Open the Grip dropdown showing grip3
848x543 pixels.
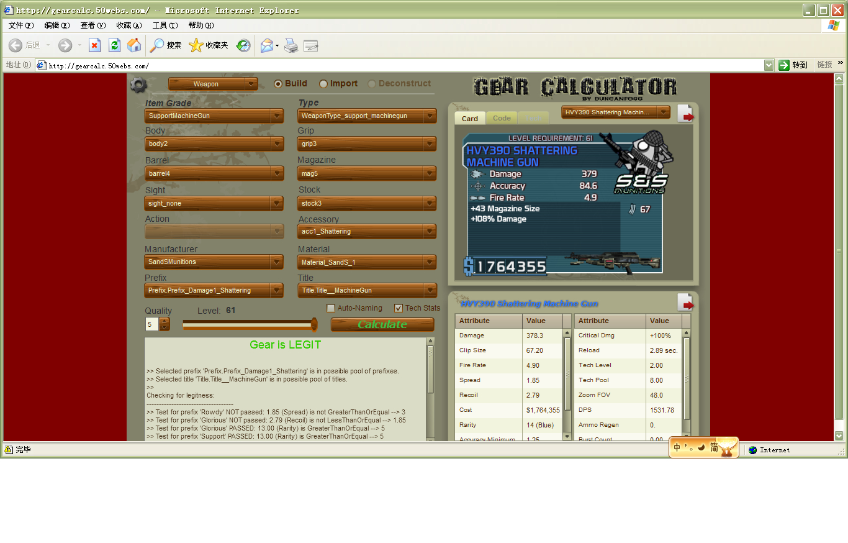pos(367,144)
